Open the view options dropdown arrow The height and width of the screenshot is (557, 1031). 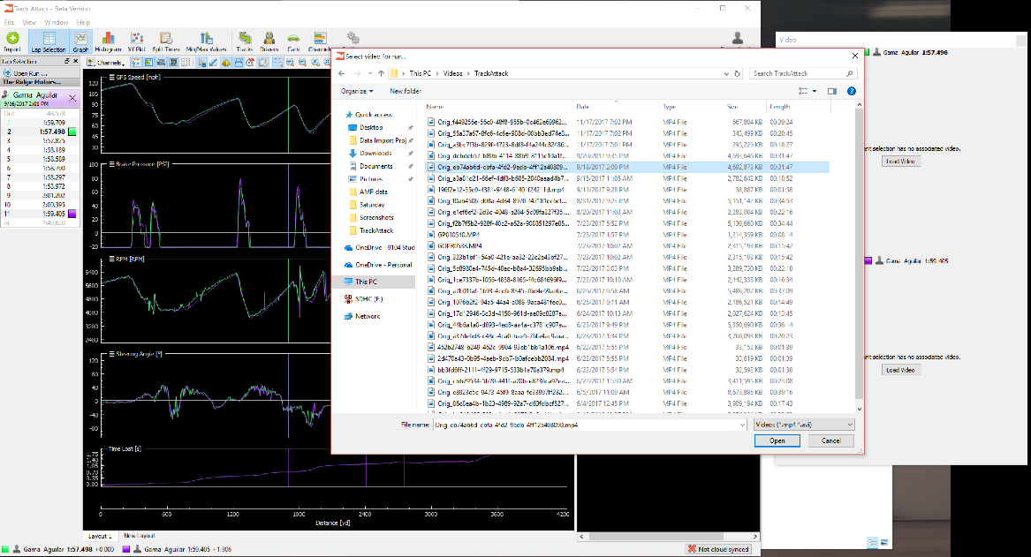815,91
